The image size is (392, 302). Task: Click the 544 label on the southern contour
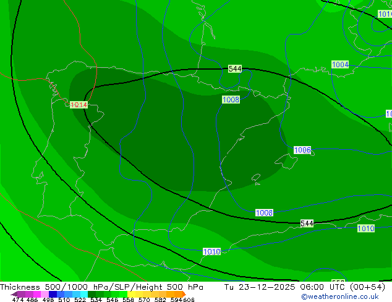pyautogui.click(x=307, y=223)
